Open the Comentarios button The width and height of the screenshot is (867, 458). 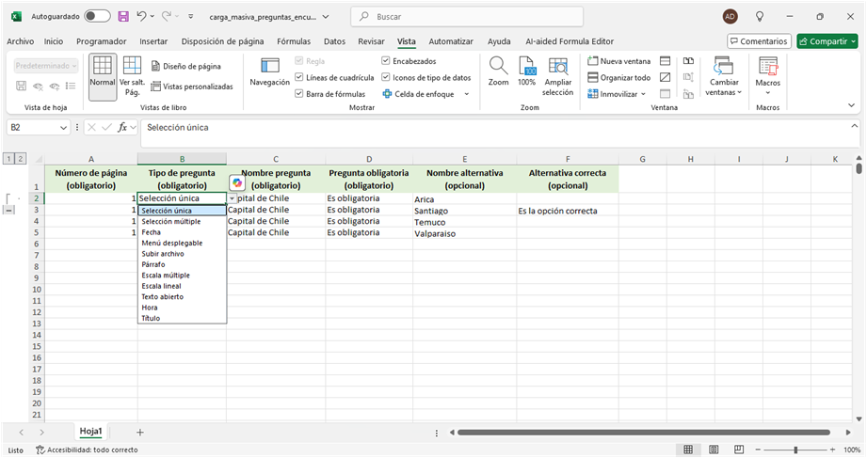click(x=759, y=41)
